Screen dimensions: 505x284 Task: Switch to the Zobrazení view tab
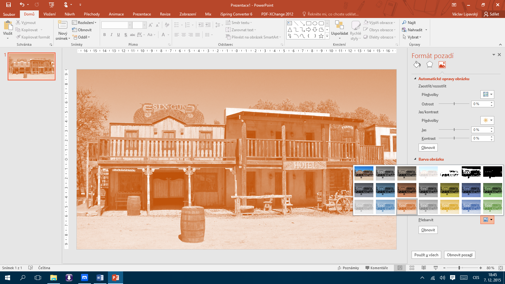click(188, 14)
